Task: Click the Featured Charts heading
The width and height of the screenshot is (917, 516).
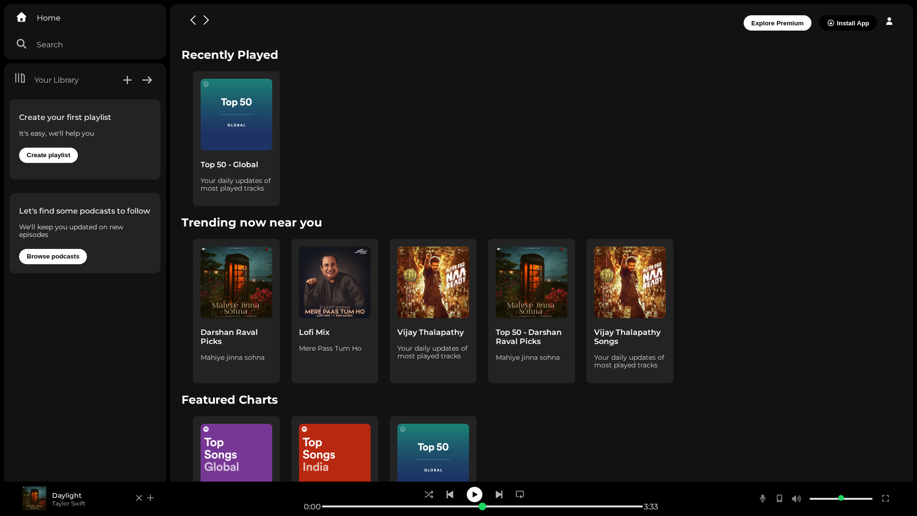Action: click(230, 400)
